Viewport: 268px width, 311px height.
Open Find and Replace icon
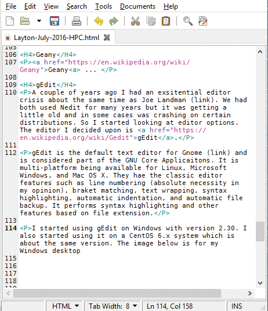(x=203, y=21)
